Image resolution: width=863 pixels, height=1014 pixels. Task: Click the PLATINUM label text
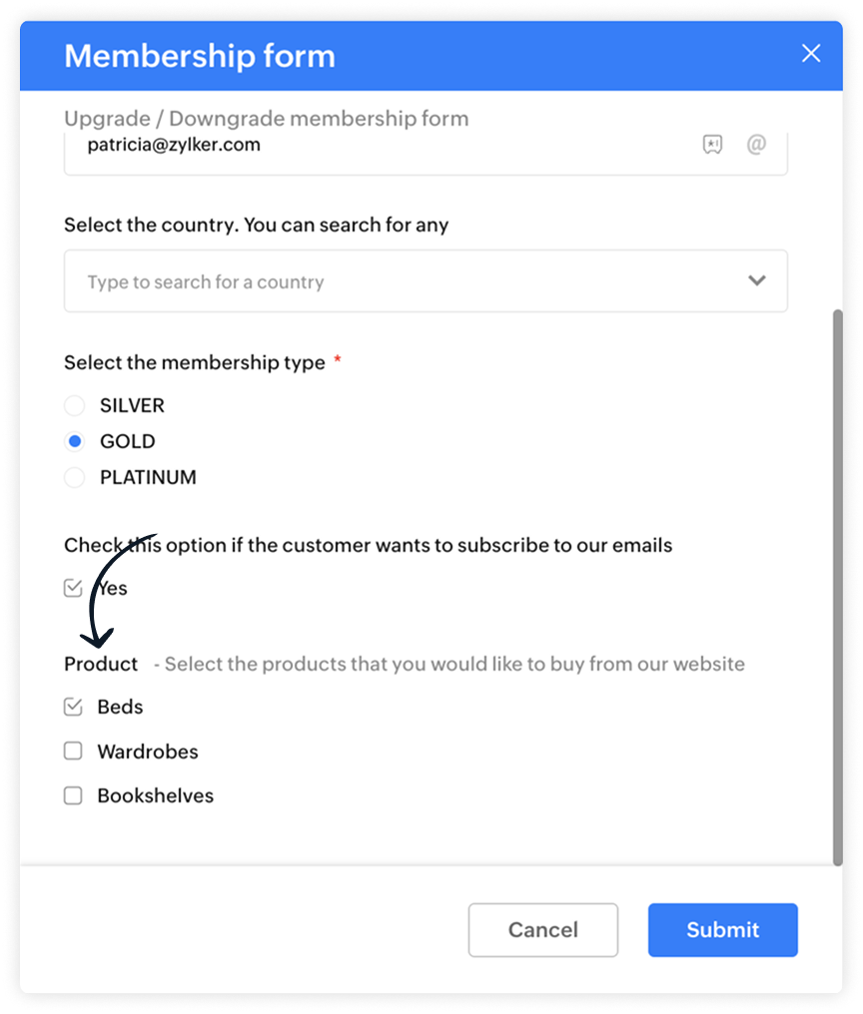pyautogui.click(x=148, y=477)
